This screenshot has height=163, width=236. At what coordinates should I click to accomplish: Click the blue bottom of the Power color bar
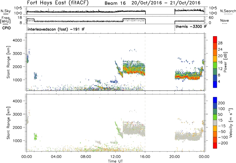click(215, 84)
